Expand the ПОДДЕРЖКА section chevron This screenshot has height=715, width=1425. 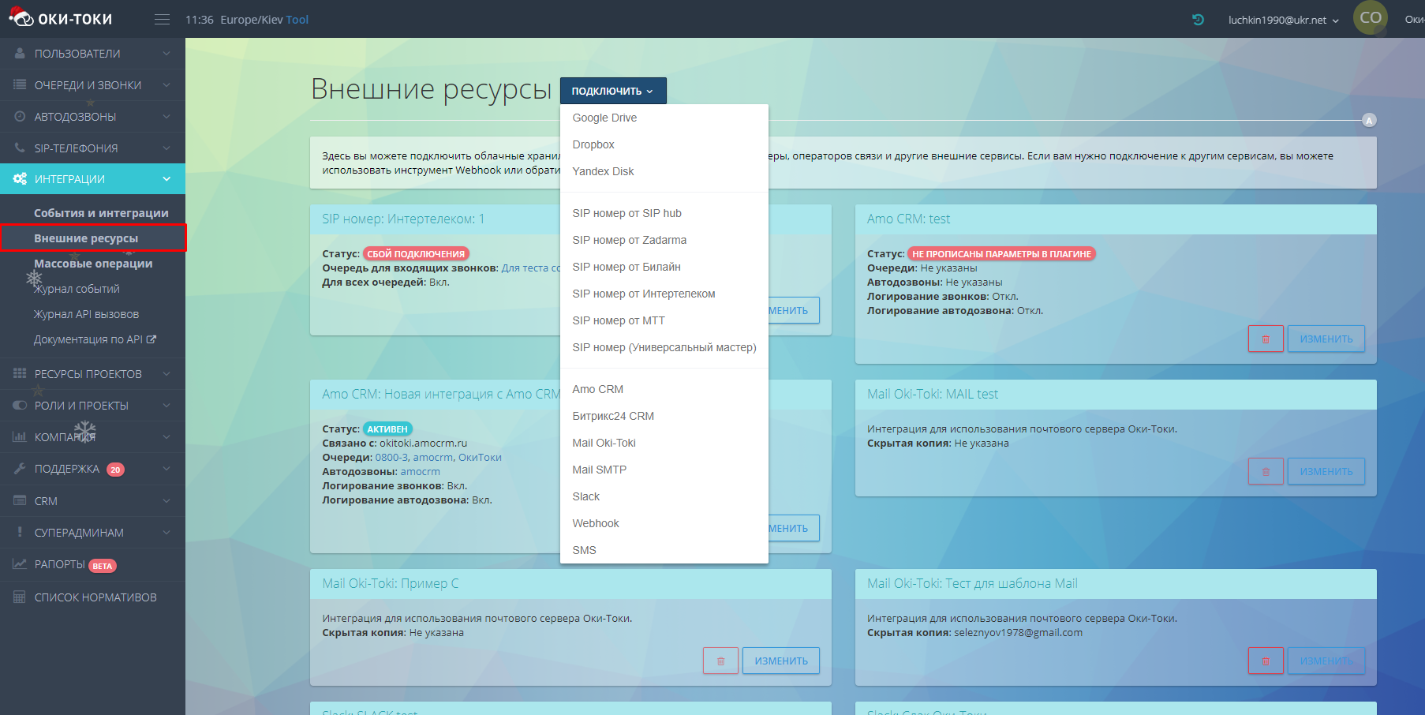[x=166, y=469]
